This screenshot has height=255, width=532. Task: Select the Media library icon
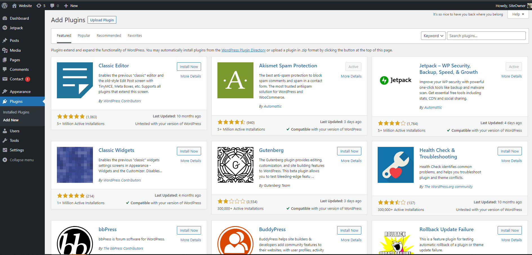pyautogui.click(x=5, y=50)
